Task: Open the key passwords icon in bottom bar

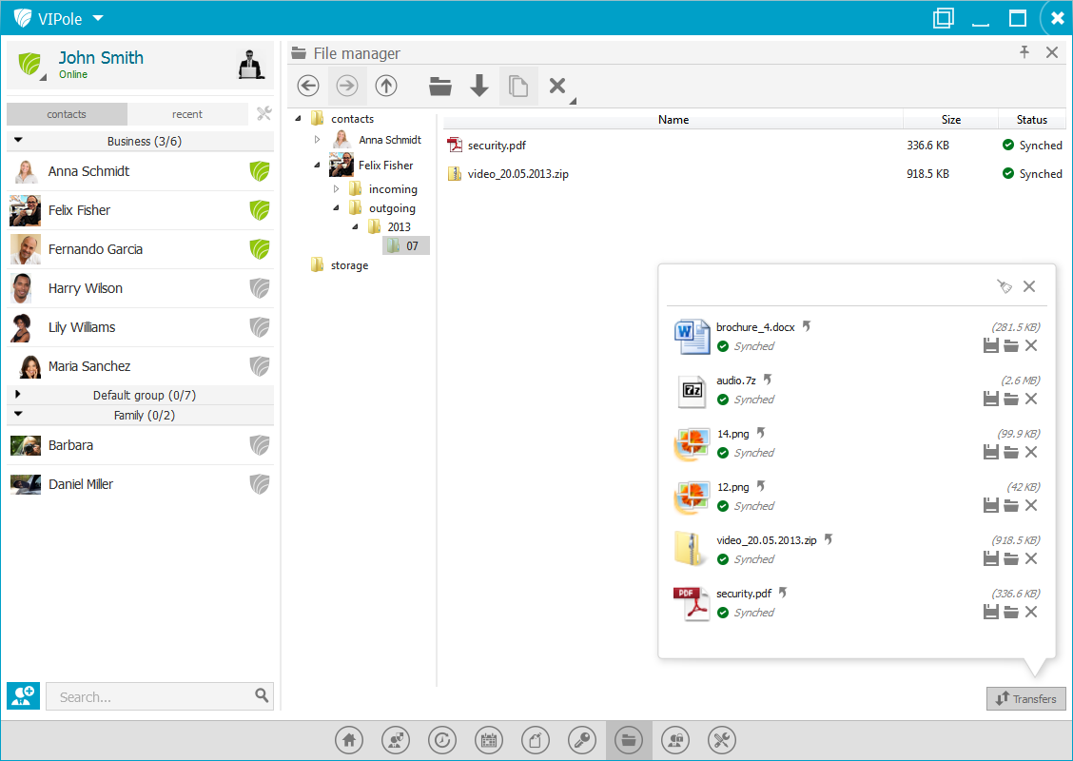Action: tap(582, 740)
